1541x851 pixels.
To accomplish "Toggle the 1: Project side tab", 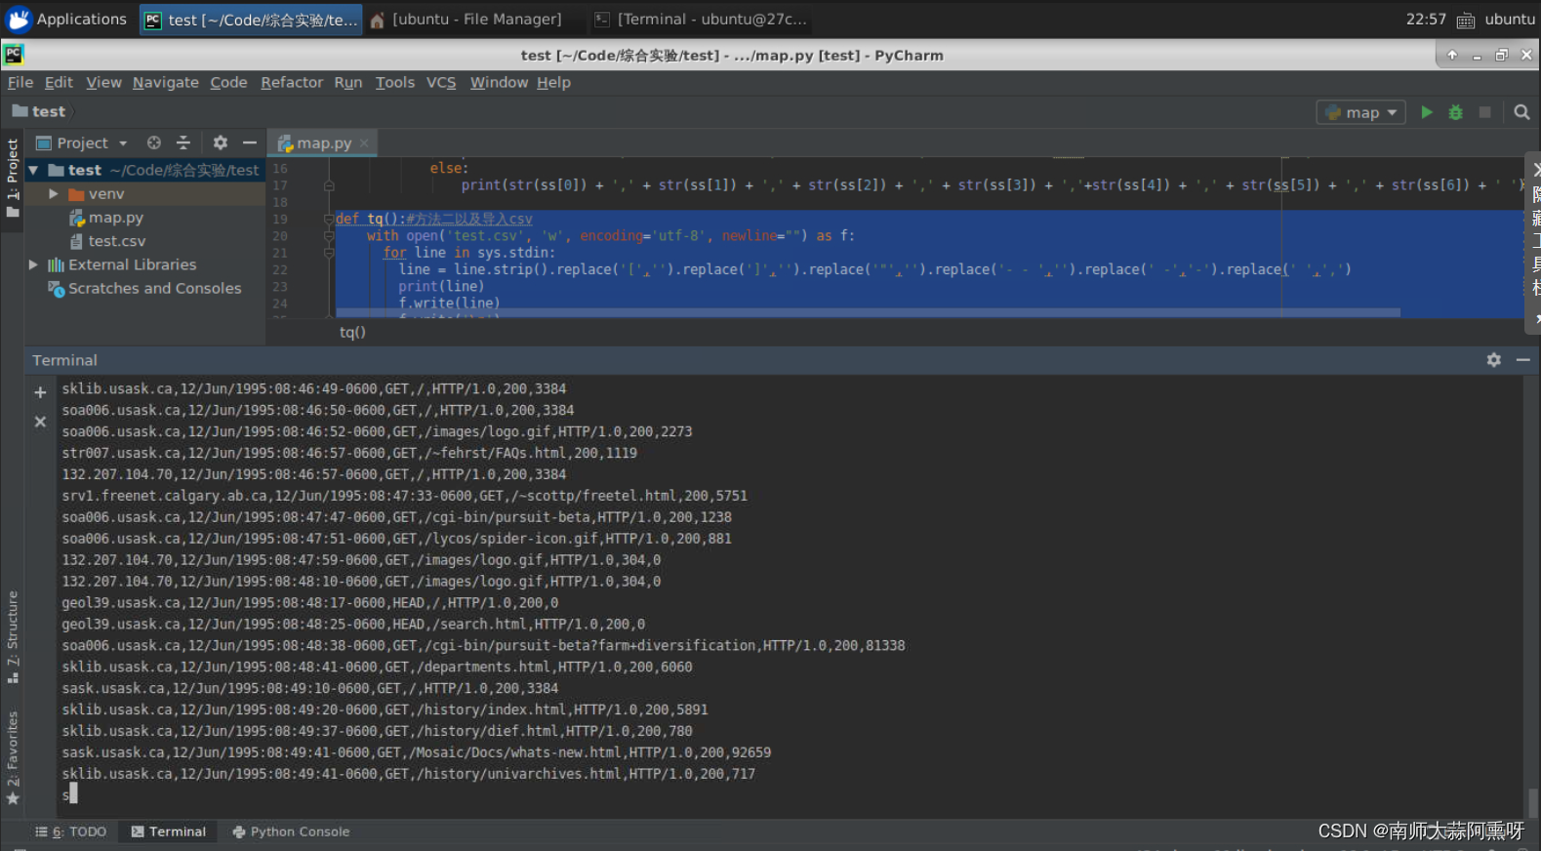I will (x=13, y=180).
